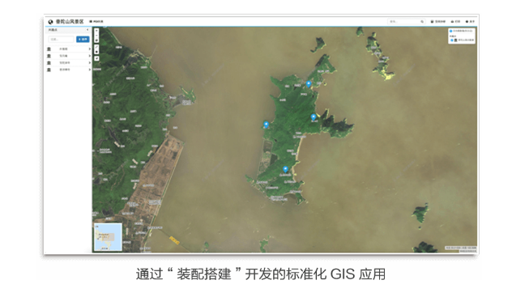Expand the third list row's chevron arrow

coord(89,63)
